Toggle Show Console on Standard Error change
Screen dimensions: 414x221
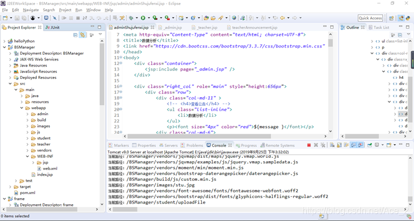point(360,145)
